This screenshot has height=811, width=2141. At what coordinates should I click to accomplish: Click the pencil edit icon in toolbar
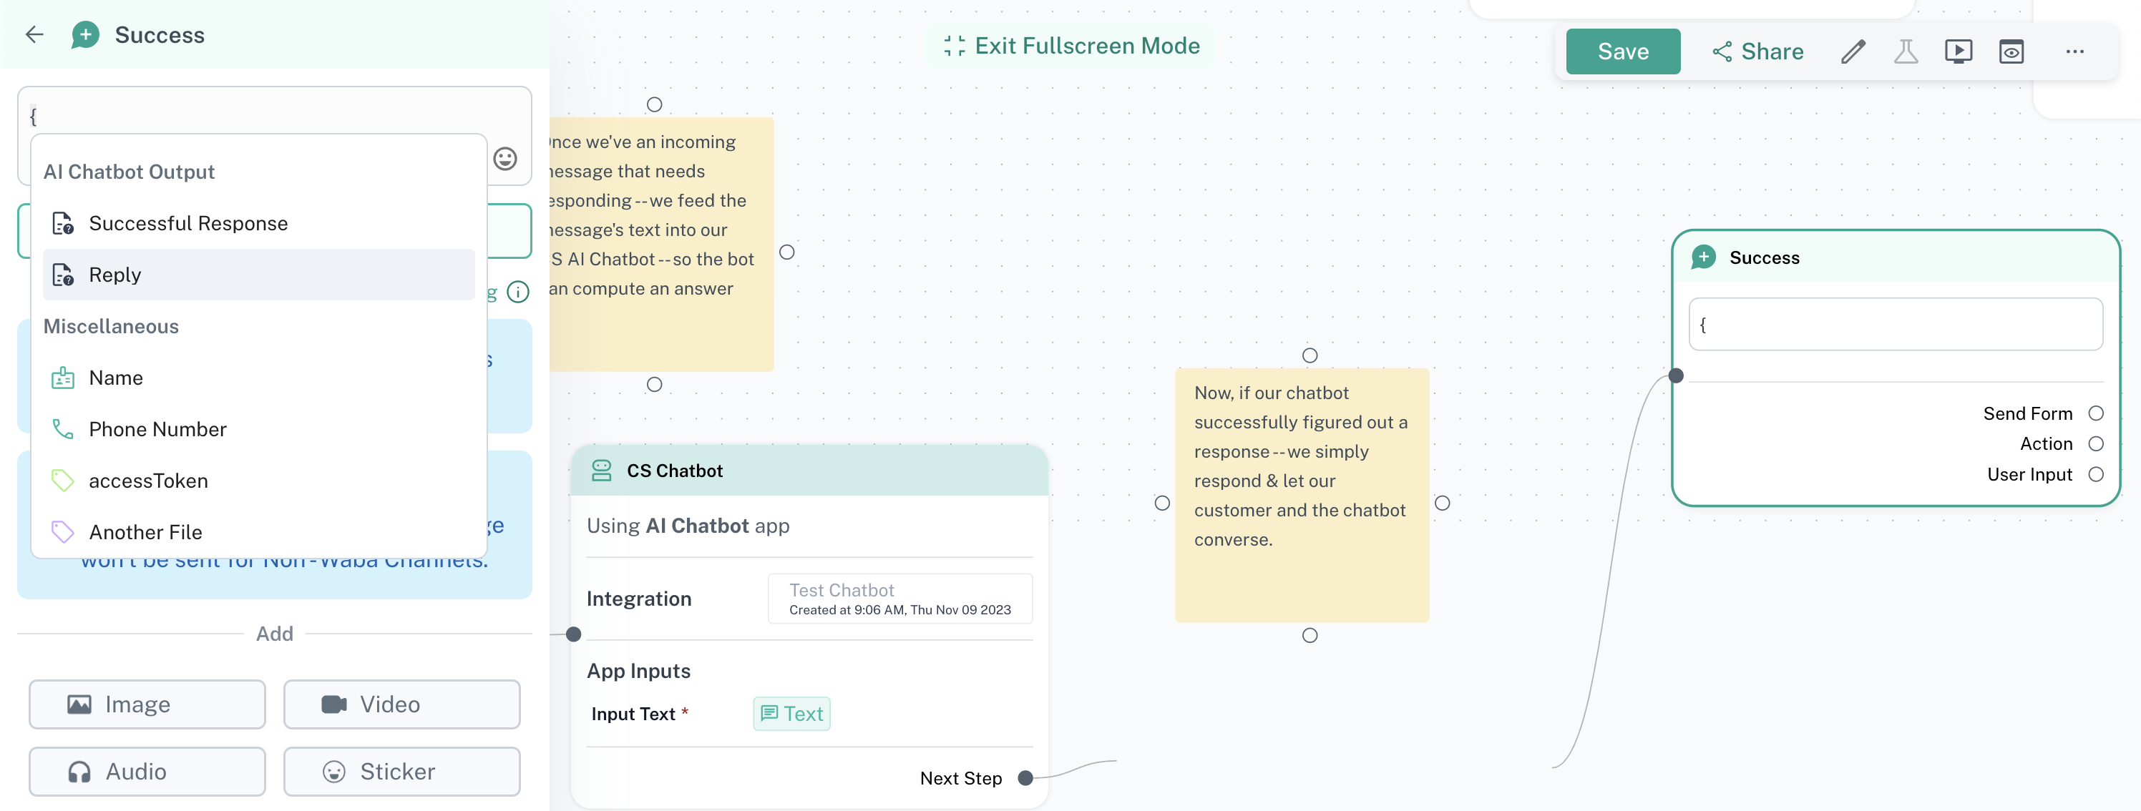click(x=1853, y=51)
